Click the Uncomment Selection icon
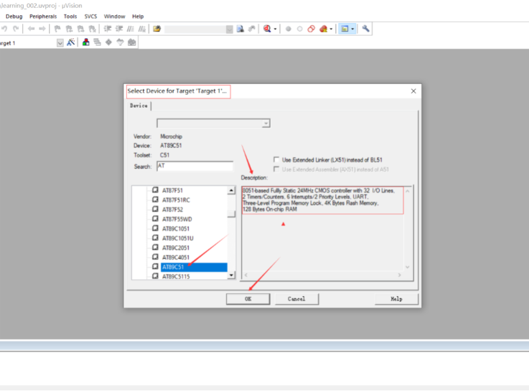The height and width of the screenshot is (391, 529). [142, 29]
